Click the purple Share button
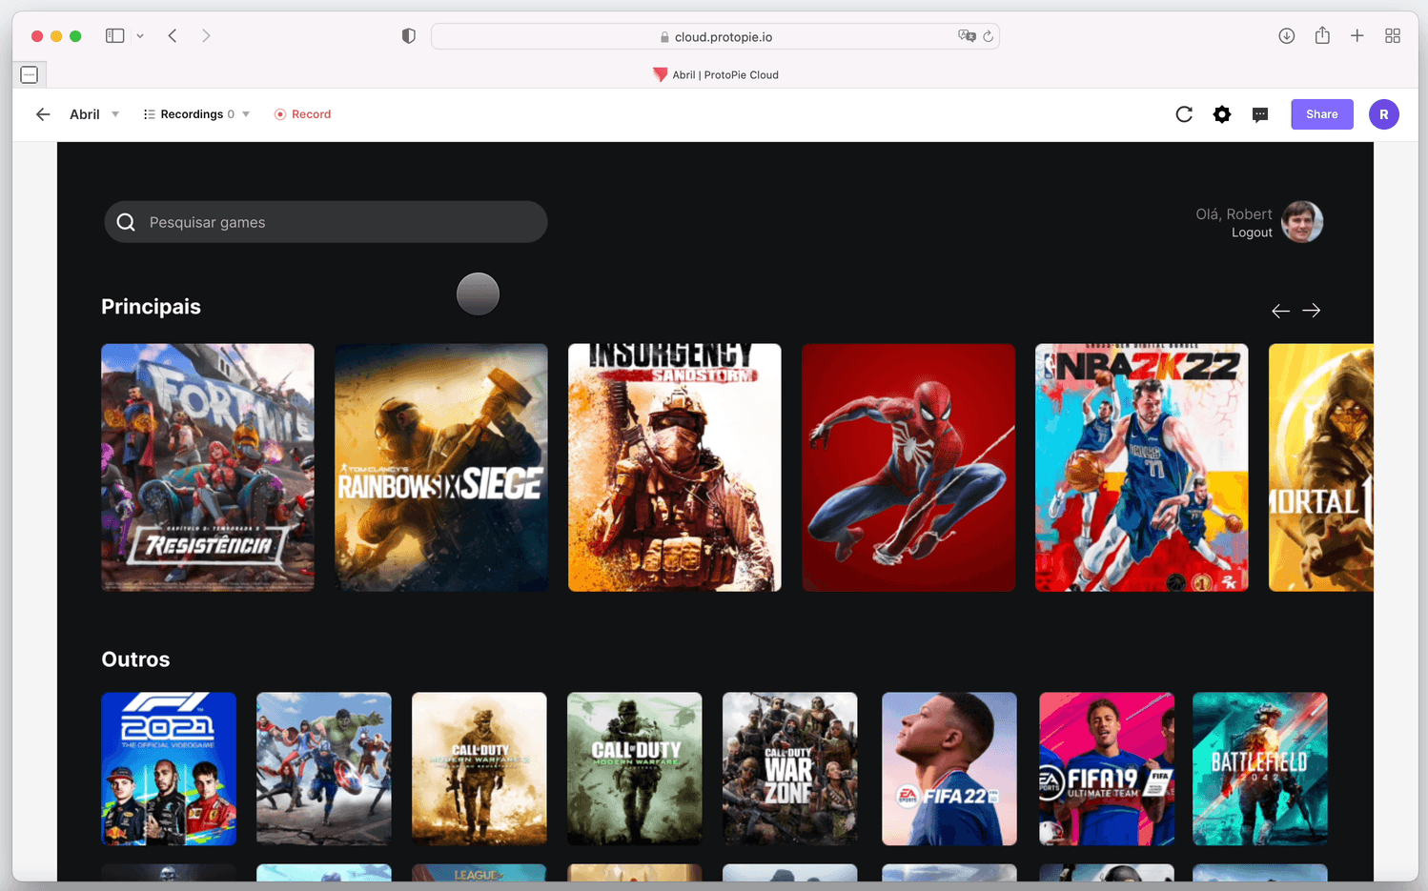Screen dimensions: 1428x891 coord(1322,114)
